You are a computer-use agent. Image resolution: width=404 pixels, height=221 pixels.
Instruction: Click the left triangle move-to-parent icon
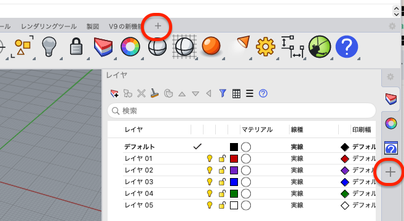tap(209, 93)
